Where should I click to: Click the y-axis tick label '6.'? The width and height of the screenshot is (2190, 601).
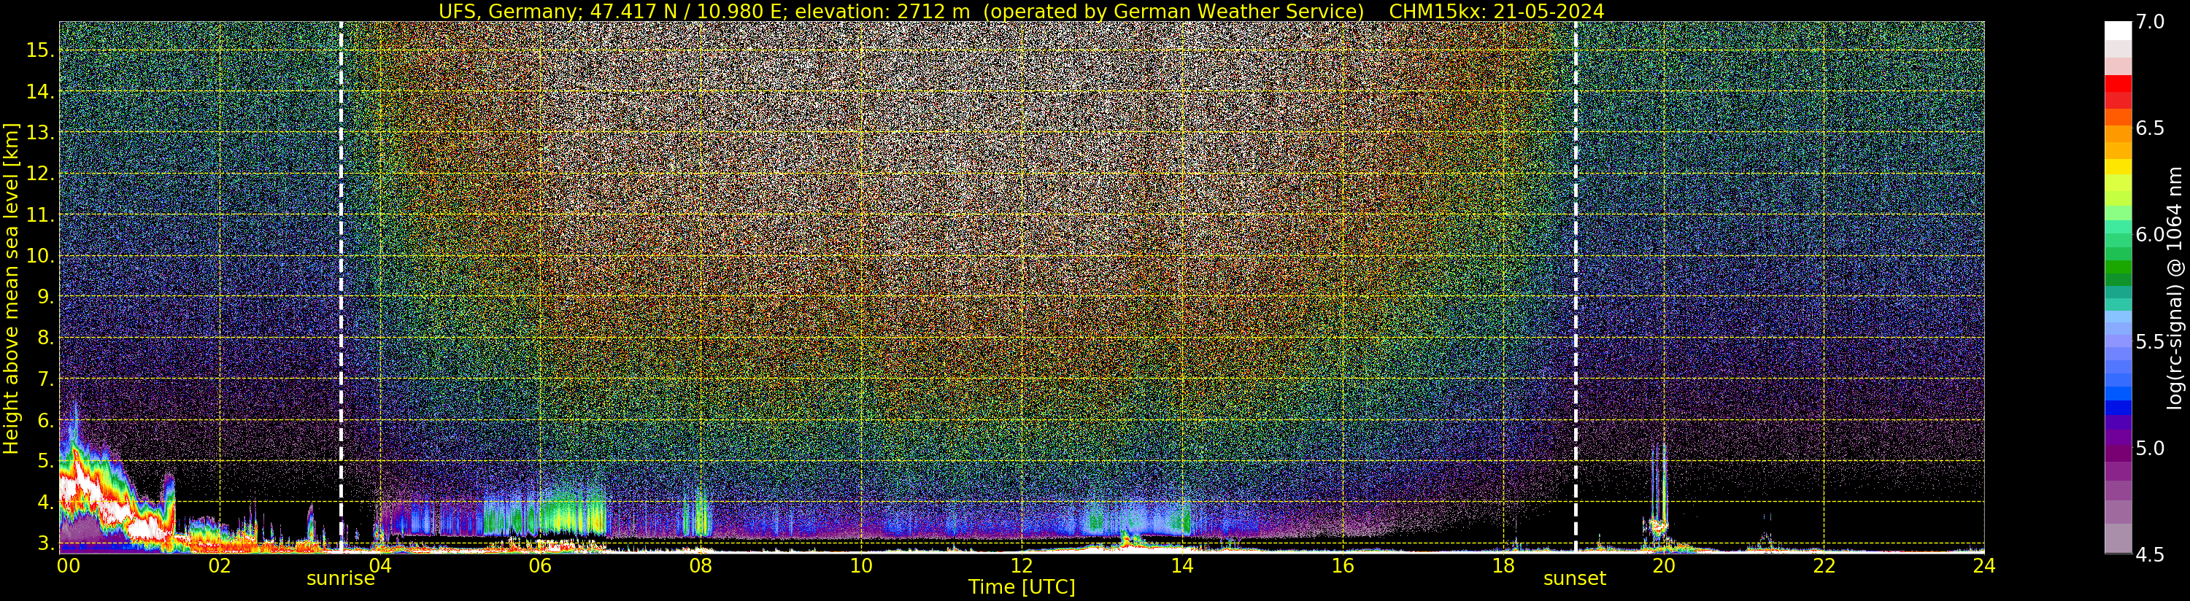pyautogui.click(x=46, y=420)
